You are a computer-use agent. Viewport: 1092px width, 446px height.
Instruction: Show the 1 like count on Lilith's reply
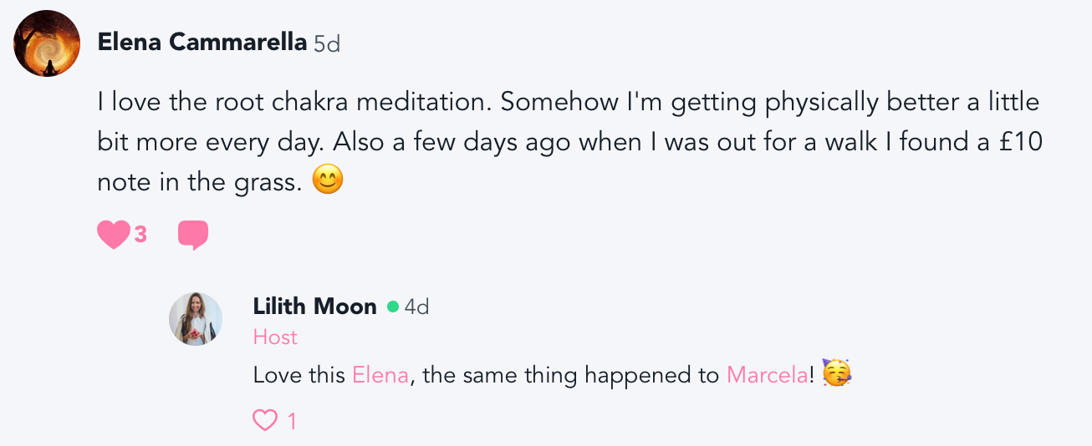coord(292,422)
